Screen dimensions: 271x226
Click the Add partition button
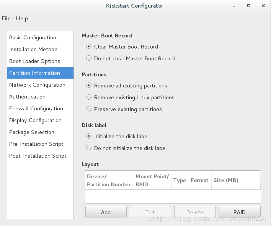pyautogui.click(x=106, y=212)
